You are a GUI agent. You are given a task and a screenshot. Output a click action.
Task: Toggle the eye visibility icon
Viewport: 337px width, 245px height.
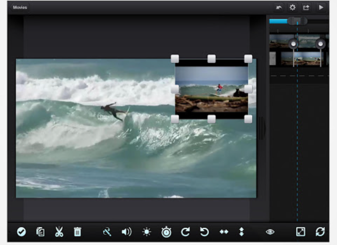click(x=270, y=232)
